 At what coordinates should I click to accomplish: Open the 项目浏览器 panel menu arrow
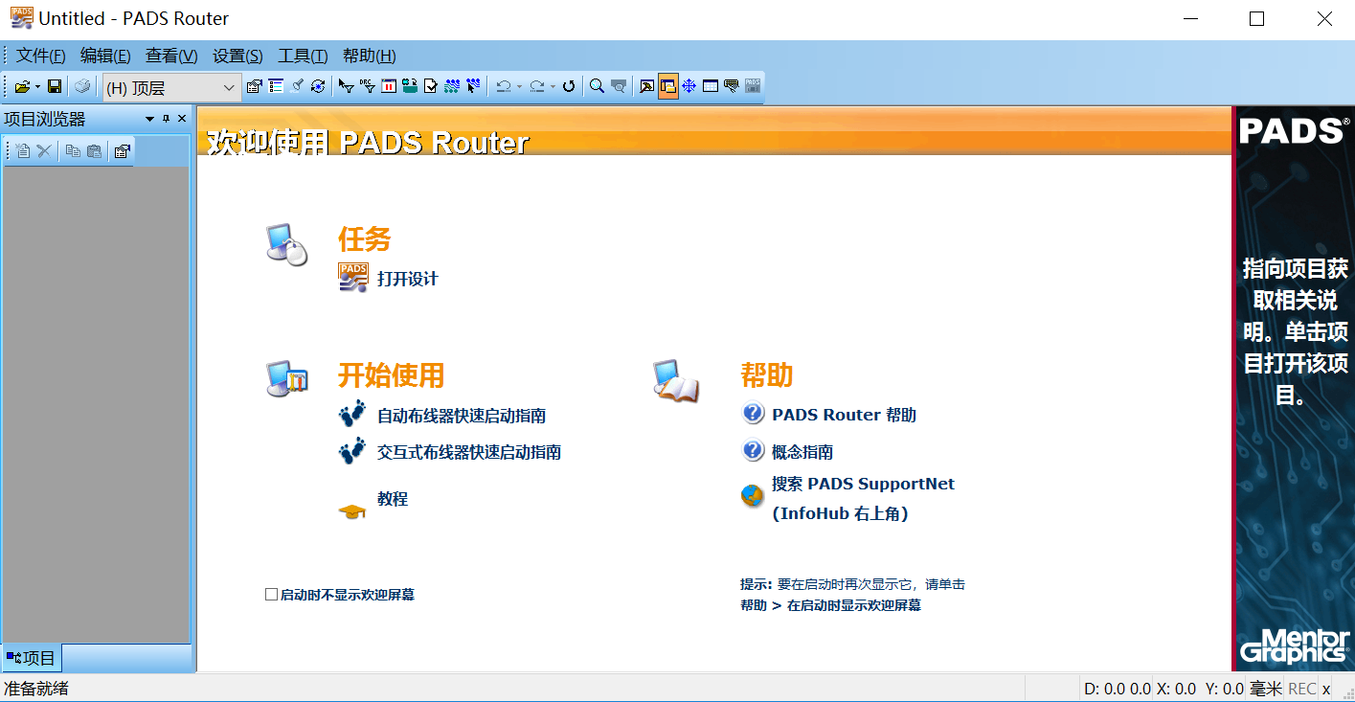tap(149, 118)
